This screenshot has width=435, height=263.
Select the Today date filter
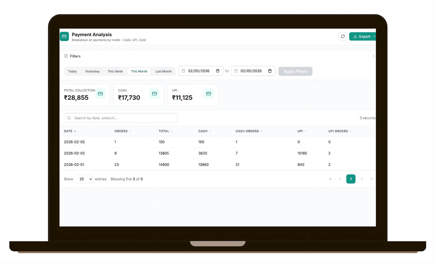pyautogui.click(x=72, y=71)
